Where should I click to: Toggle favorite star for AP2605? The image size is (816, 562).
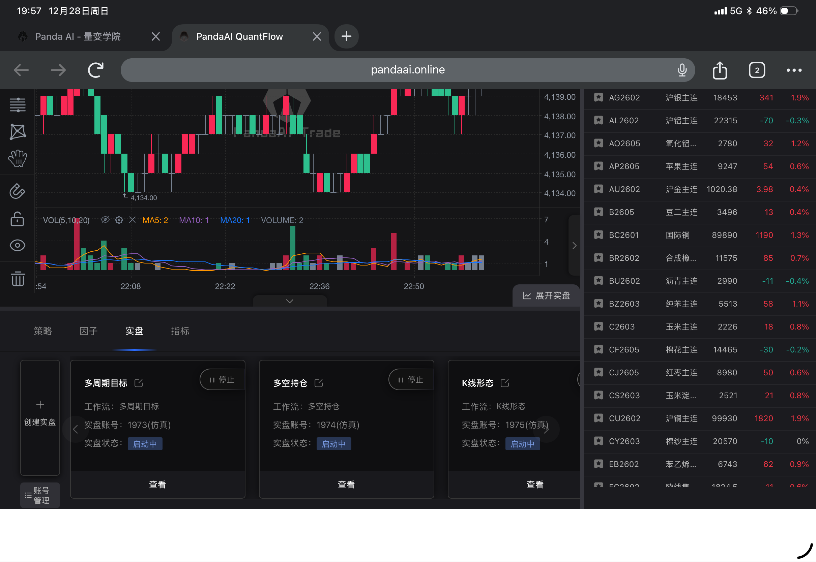point(598,166)
